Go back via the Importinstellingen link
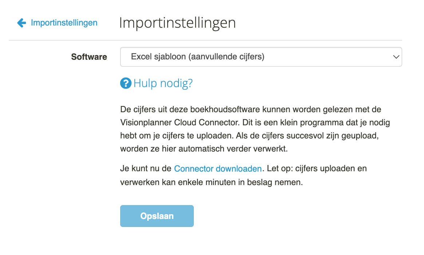This screenshot has width=424, height=255. [x=64, y=23]
